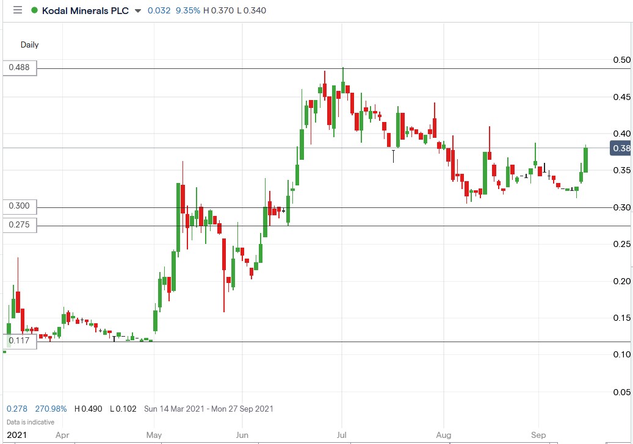Click the Jul label on time axis
The image size is (633, 444).
[x=342, y=435]
